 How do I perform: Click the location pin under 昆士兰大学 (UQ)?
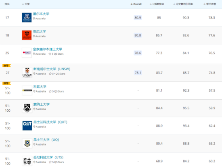coord(34,144)
